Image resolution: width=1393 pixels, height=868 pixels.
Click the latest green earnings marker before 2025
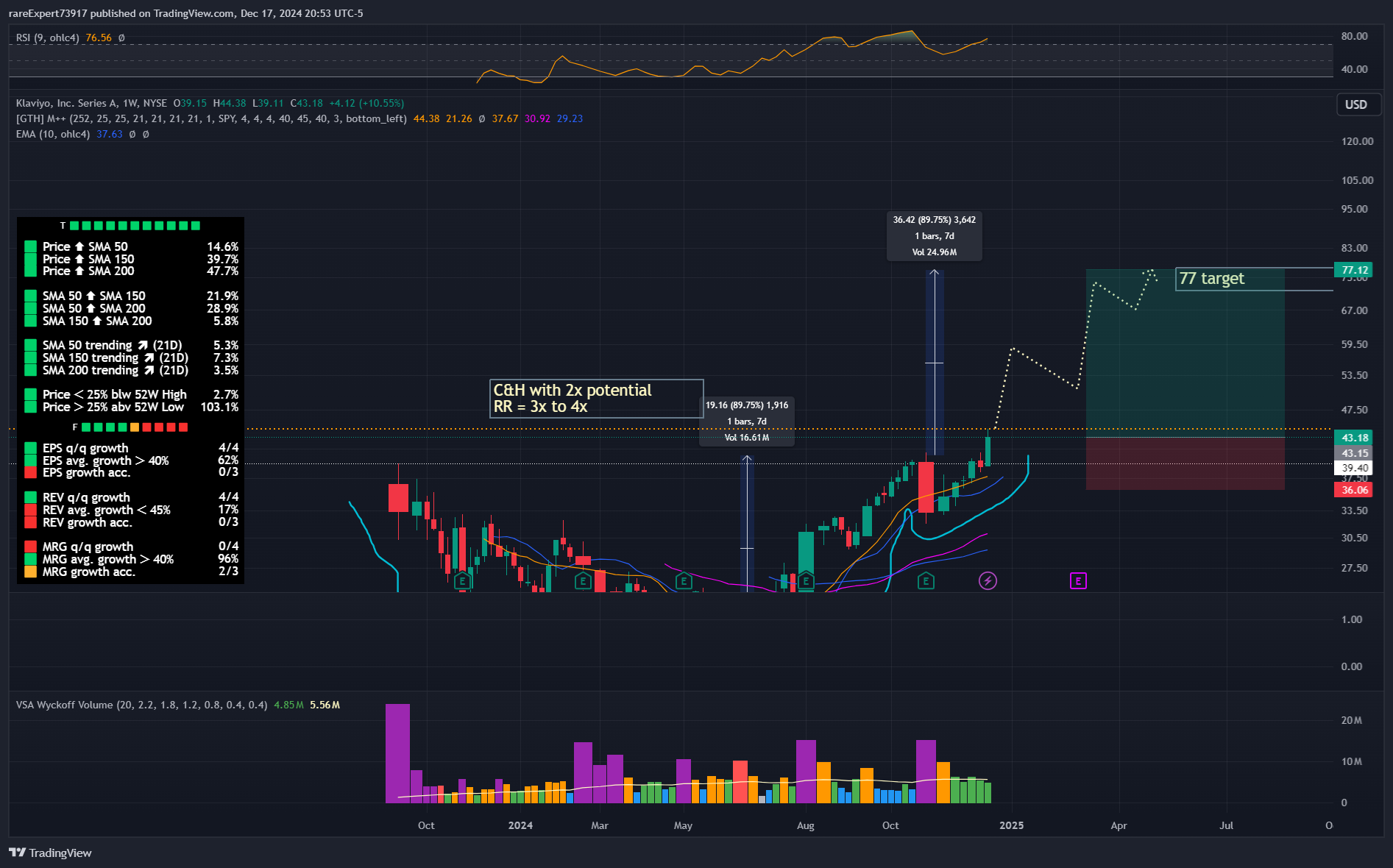pos(926,581)
